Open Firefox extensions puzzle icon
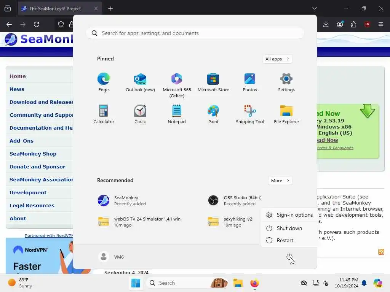390x292 pixels. point(353,24)
